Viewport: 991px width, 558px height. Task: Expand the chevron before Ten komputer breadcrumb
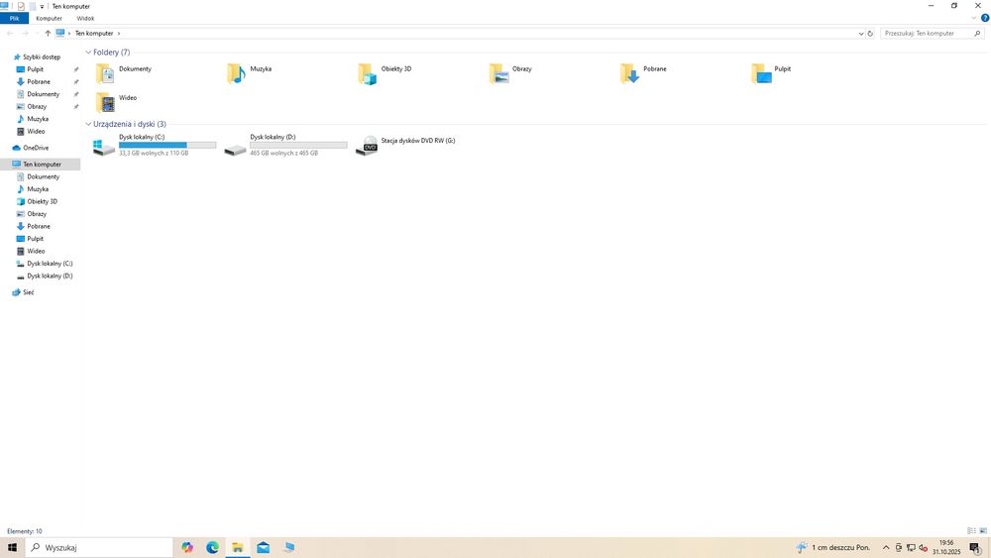(x=69, y=33)
